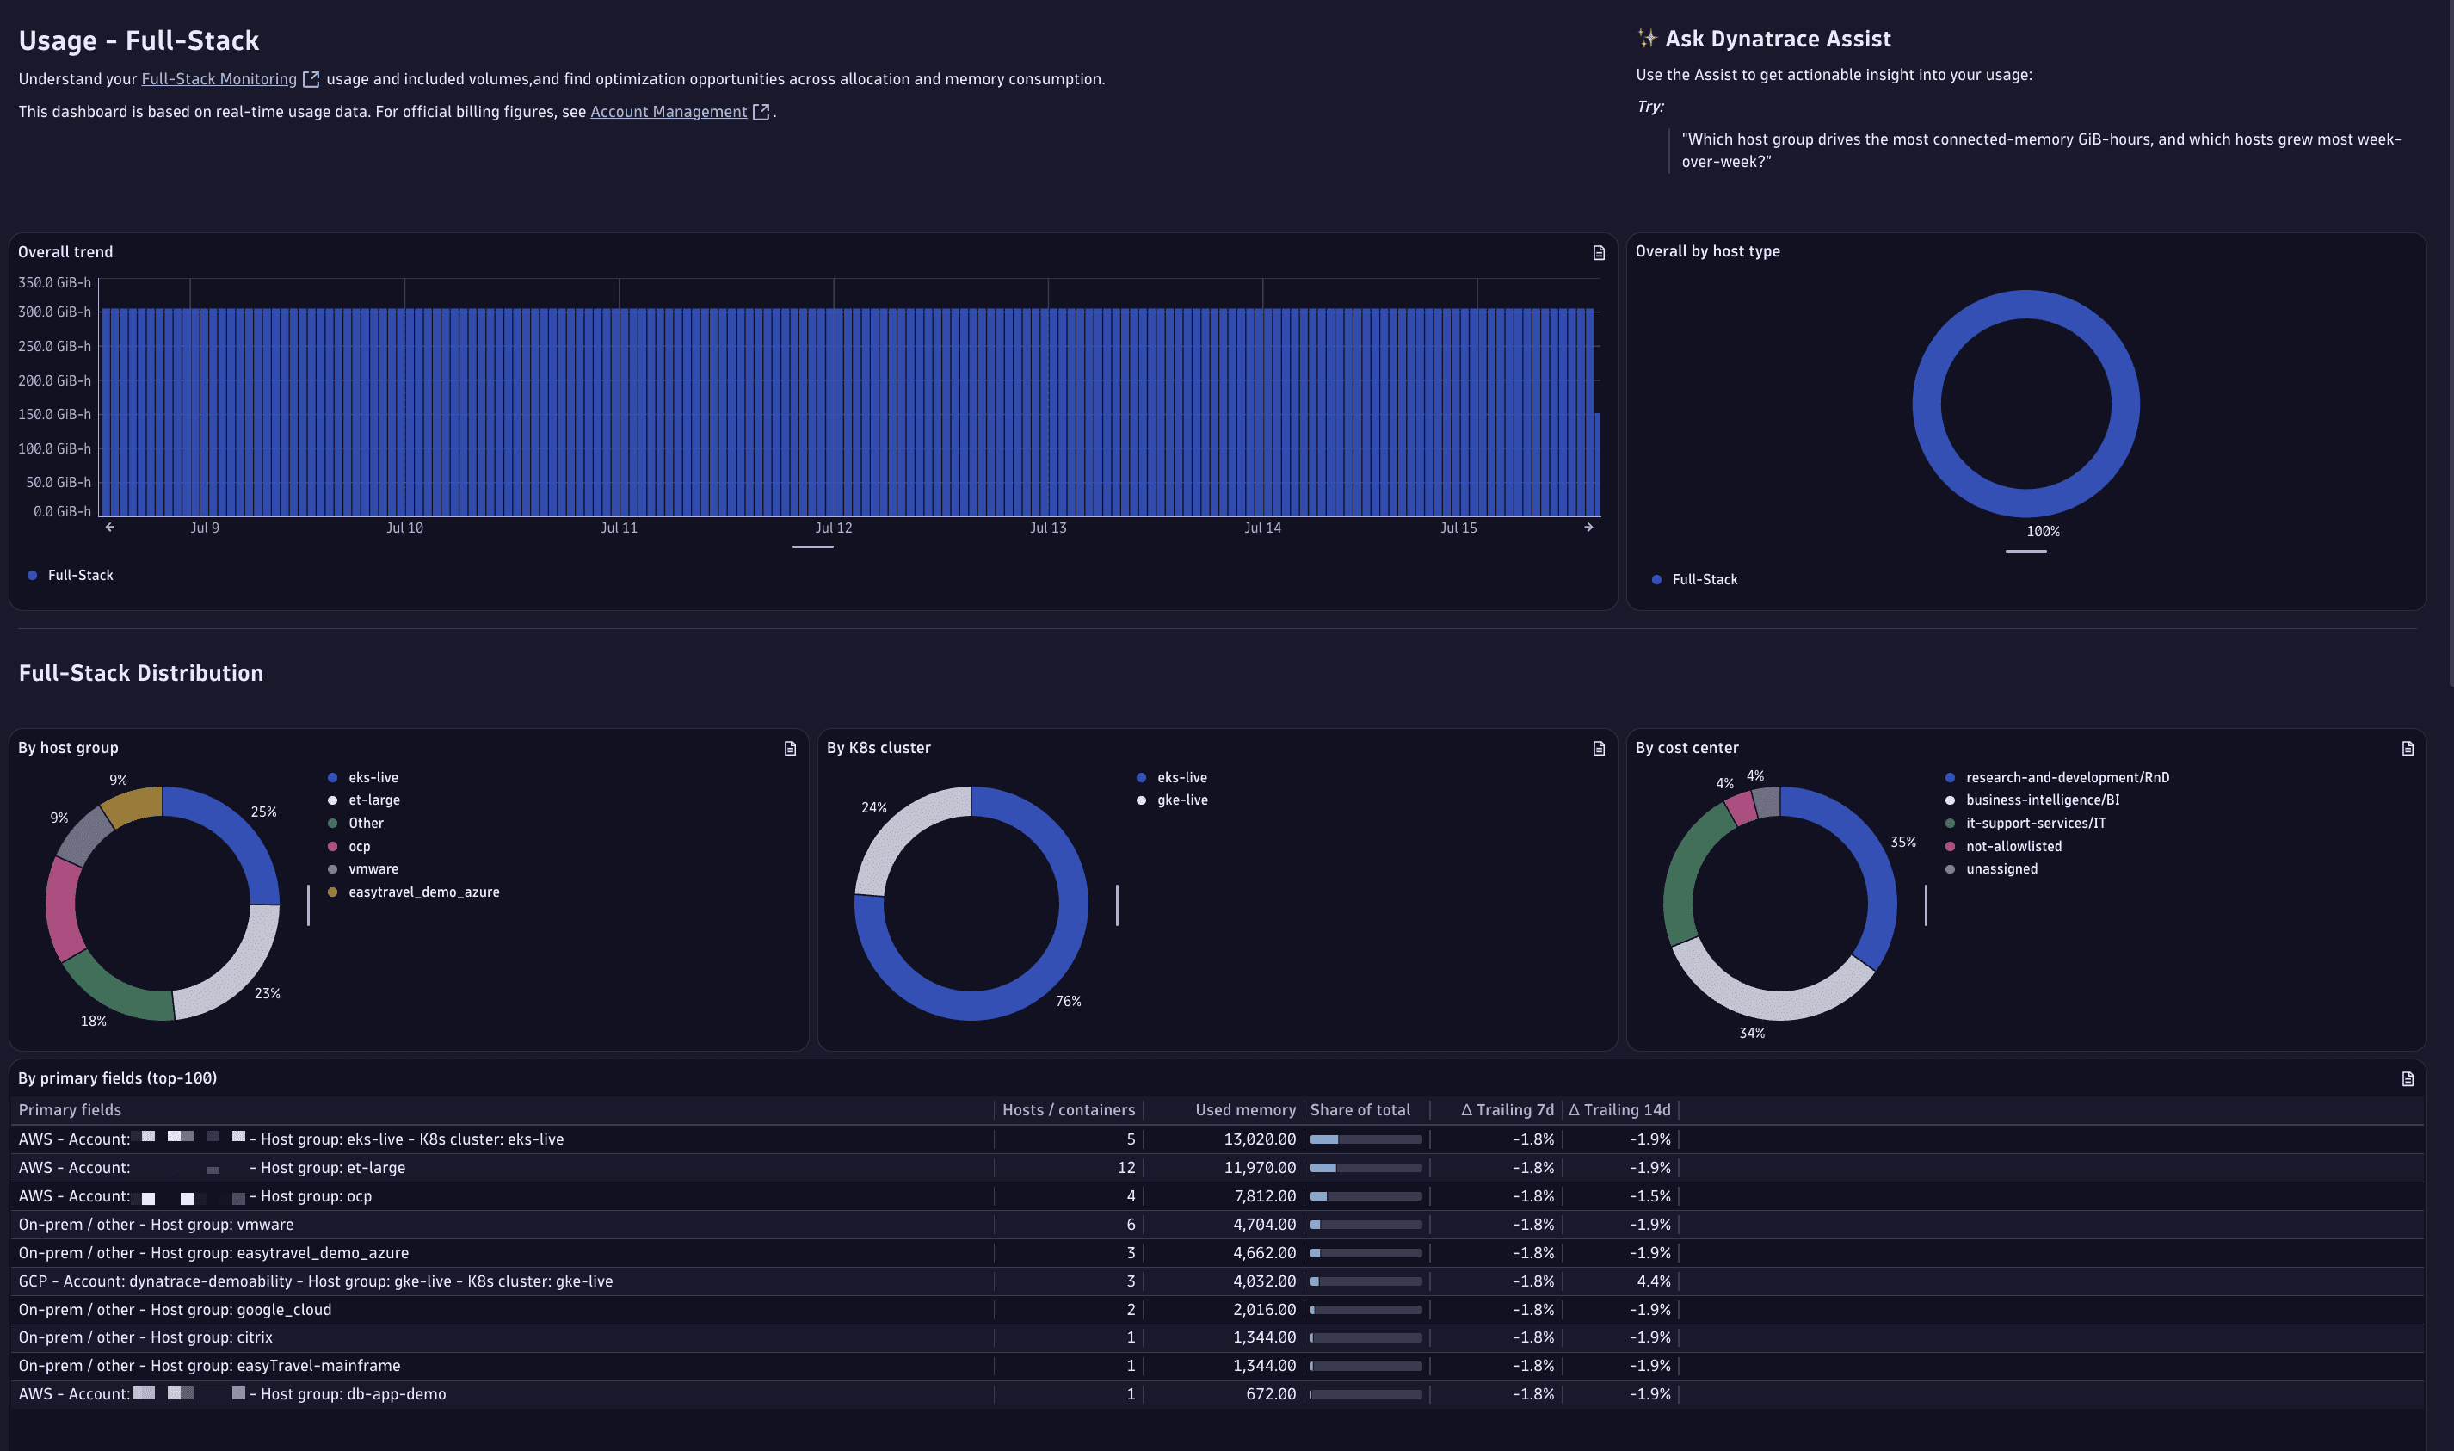This screenshot has height=1451, width=2454.
Task: Select the Host group: et-large row
Action: (x=1219, y=1168)
